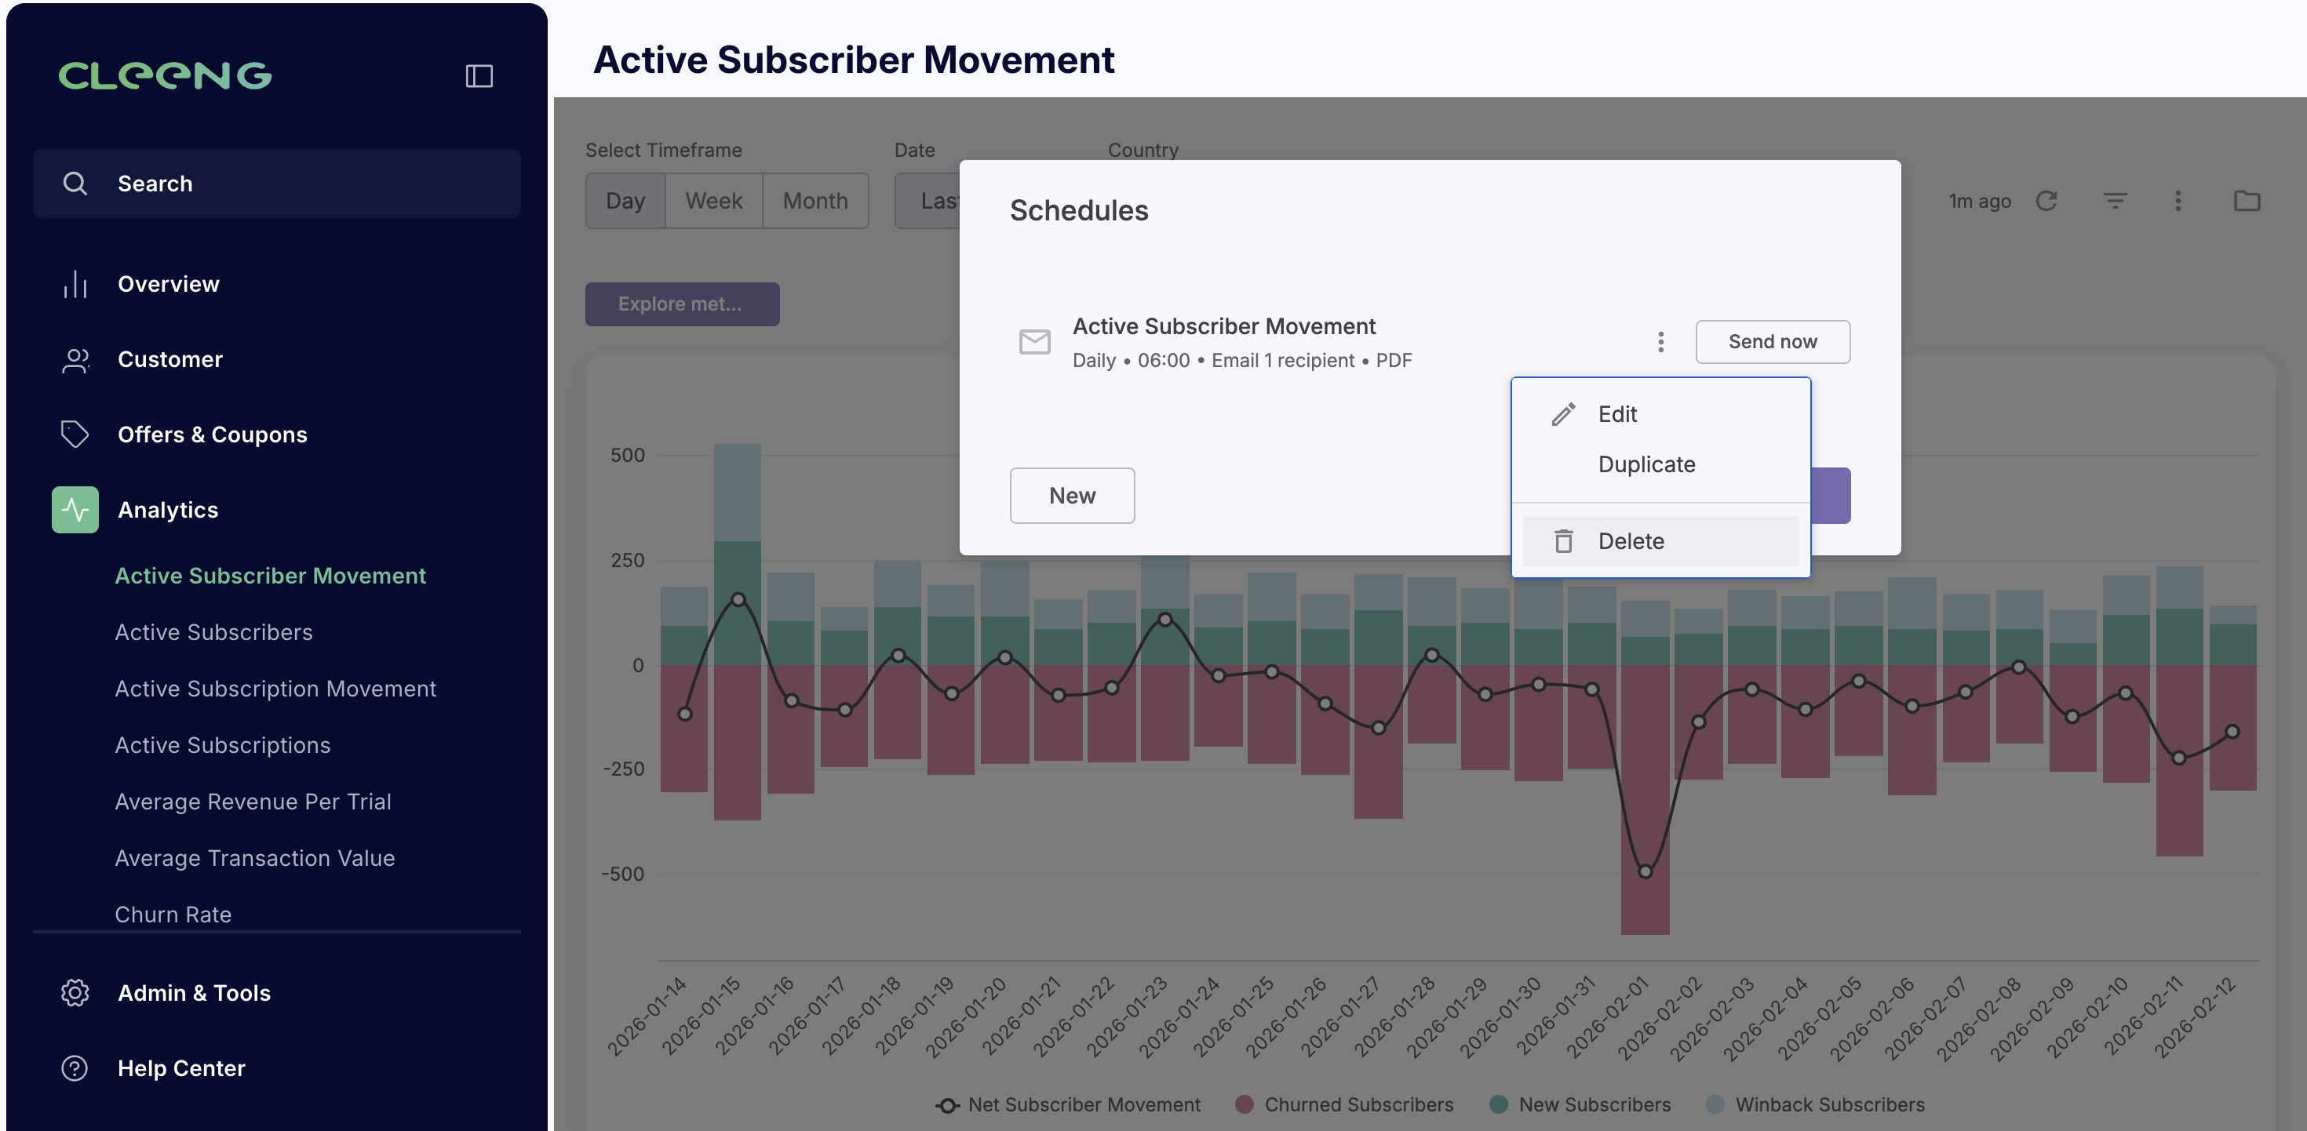Click the Analytics pulse icon
Viewport: 2307px width, 1131px height.
point(75,510)
